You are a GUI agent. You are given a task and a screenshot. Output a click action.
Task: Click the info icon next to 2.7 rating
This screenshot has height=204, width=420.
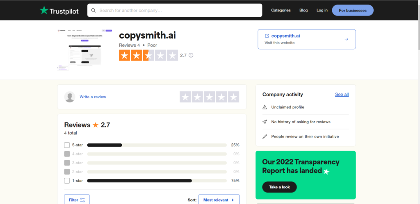[191, 55]
